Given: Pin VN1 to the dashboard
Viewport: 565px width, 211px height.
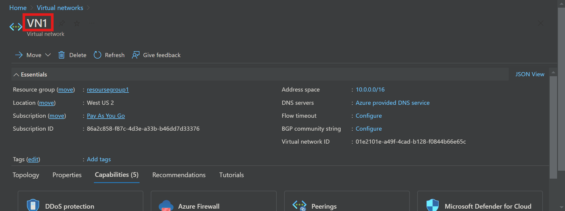Looking at the screenshot, I should [62, 23].
